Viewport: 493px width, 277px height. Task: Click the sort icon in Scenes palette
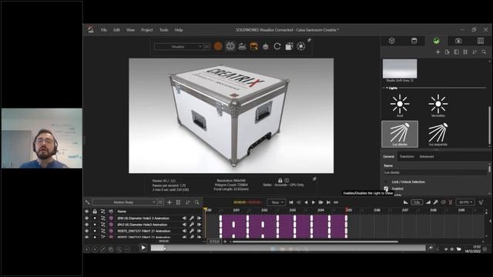(475, 52)
